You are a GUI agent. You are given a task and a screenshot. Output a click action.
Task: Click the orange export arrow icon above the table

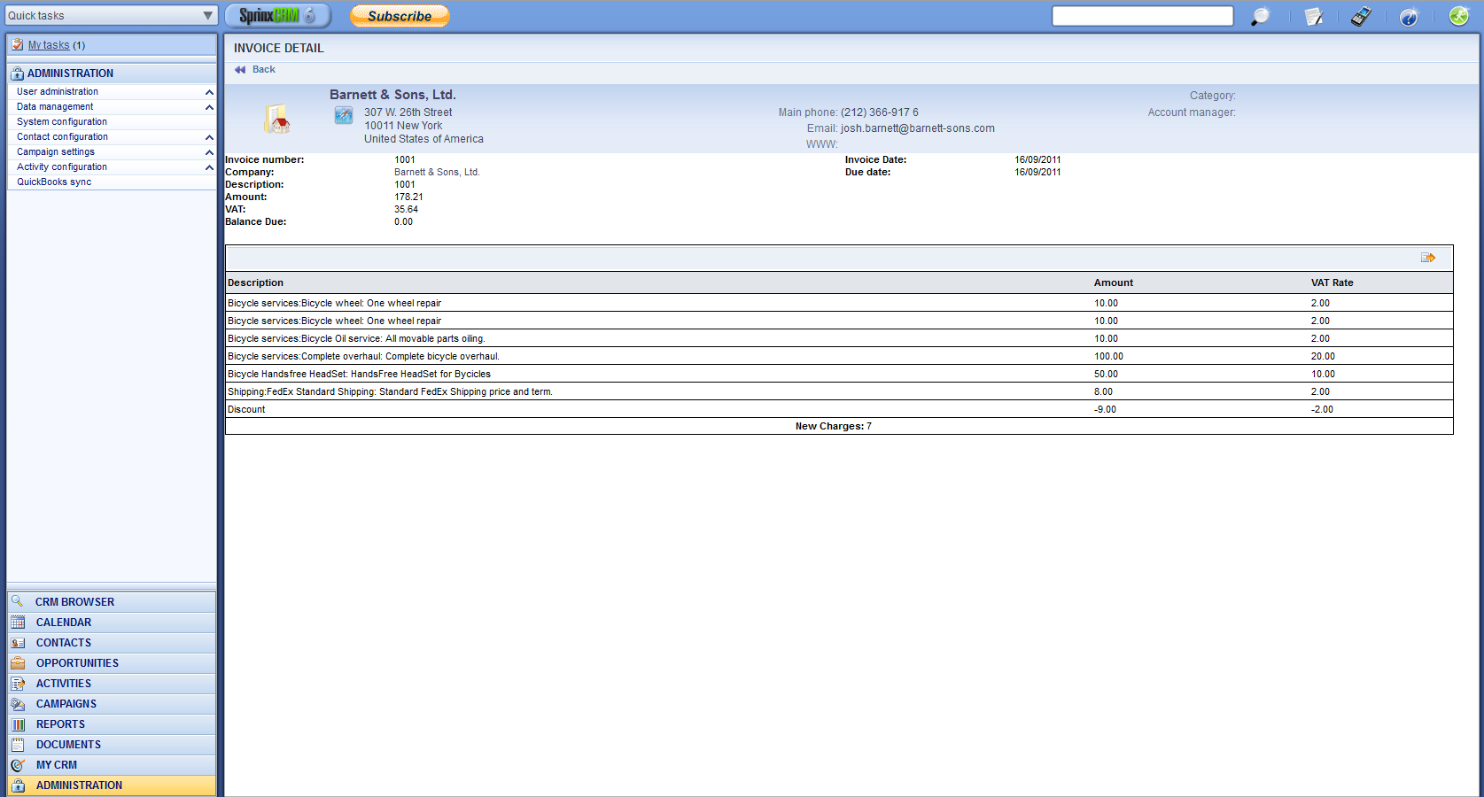coord(1428,258)
